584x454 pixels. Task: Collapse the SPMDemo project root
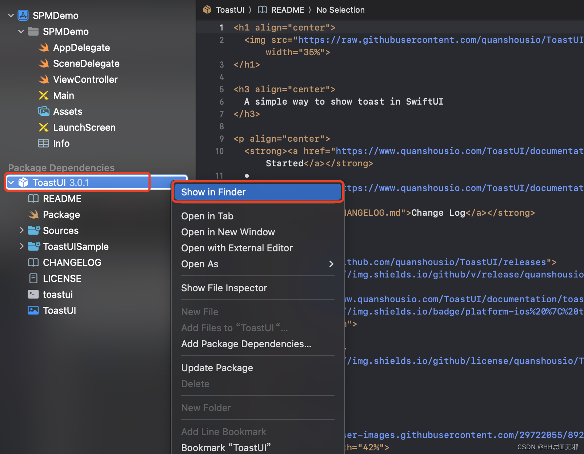point(11,15)
